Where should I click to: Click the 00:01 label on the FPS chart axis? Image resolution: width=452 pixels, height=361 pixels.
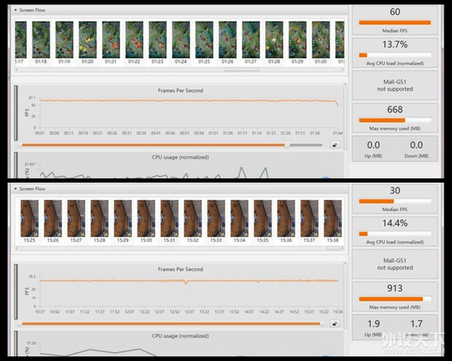(40, 133)
